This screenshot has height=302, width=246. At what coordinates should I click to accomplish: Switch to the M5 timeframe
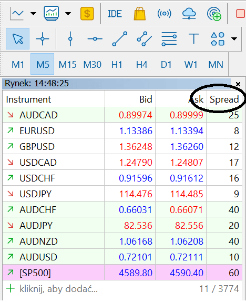pos(43,64)
